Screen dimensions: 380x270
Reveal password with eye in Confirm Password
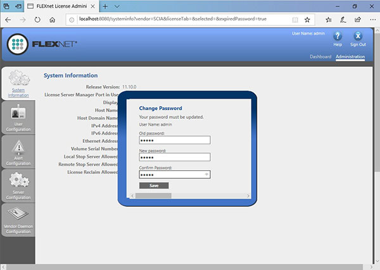(x=206, y=174)
